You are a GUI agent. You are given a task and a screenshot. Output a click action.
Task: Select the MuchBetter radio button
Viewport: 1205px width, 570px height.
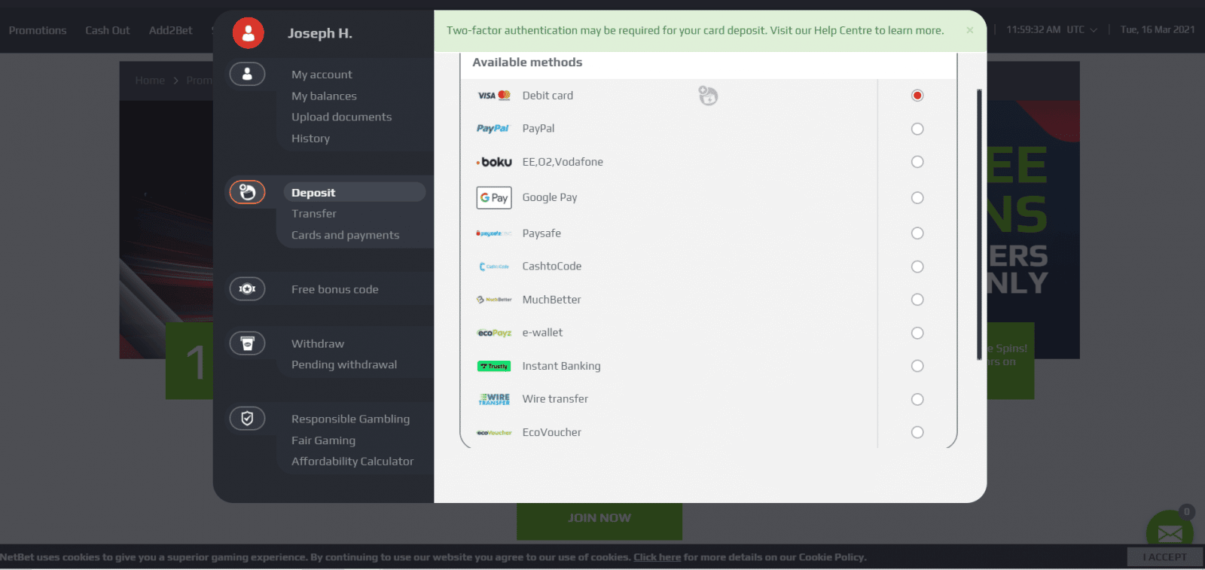917,300
